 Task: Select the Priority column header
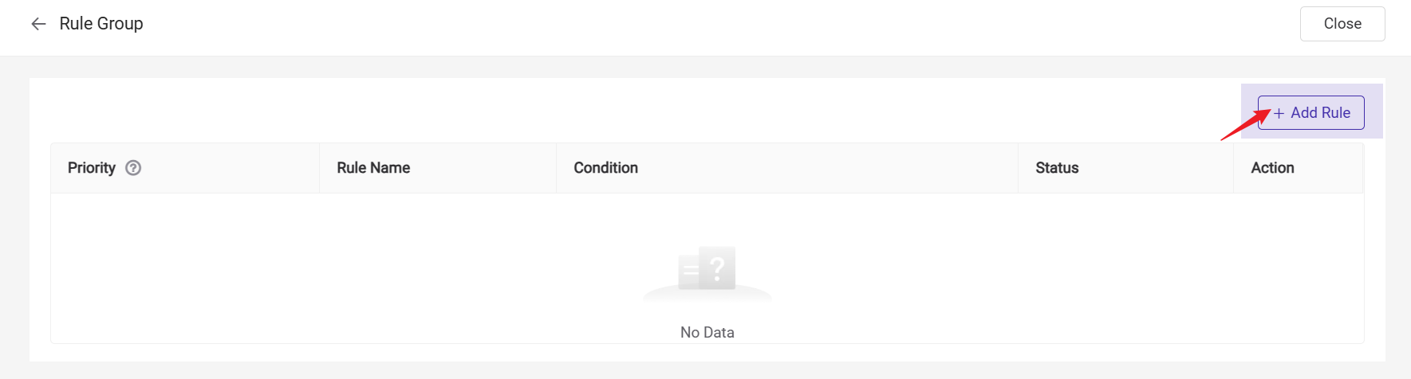click(92, 168)
